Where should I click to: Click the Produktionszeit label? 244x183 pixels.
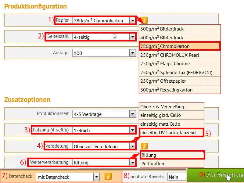coord(53,113)
